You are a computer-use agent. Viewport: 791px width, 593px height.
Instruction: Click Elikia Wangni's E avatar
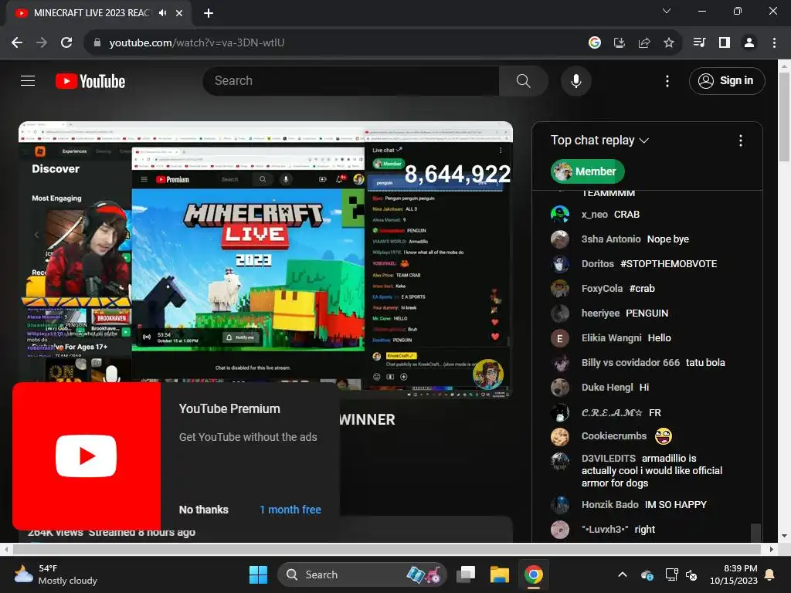[x=559, y=338]
